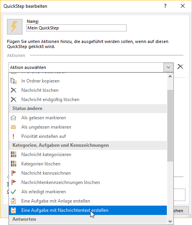Open the Aktion auswählen dropdown arrow
Viewport: 192px width, 225px height.
tap(168, 67)
